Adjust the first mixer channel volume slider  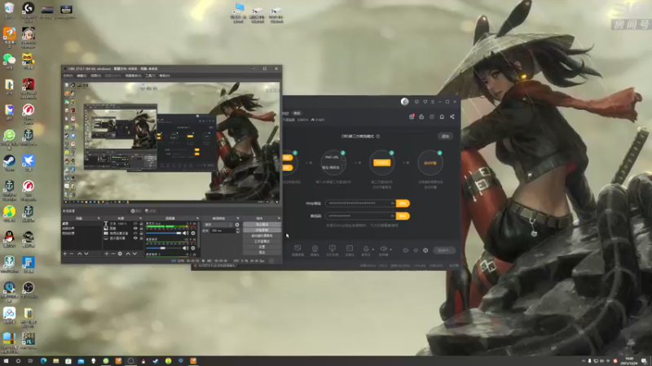click(x=164, y=233)
